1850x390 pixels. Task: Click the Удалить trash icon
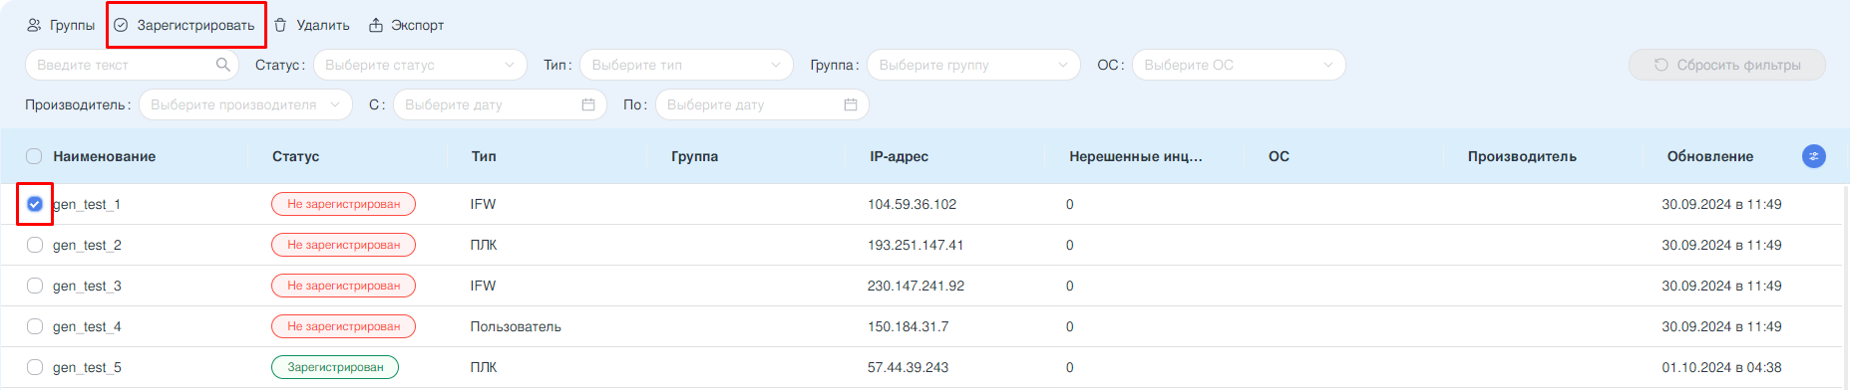click(280, 25)
